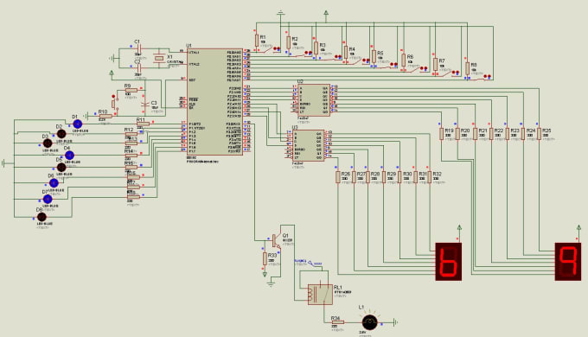Click the dark LED D2
Screen dimensions: 588x337
click(61, 134)
